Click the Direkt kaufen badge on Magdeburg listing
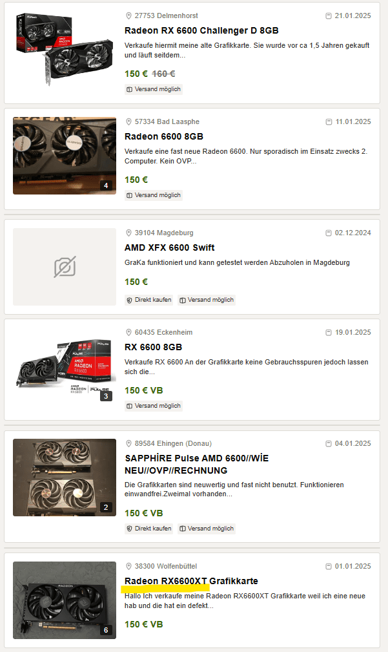The height and width of the screenshot is (652, 388). [149, 300]
